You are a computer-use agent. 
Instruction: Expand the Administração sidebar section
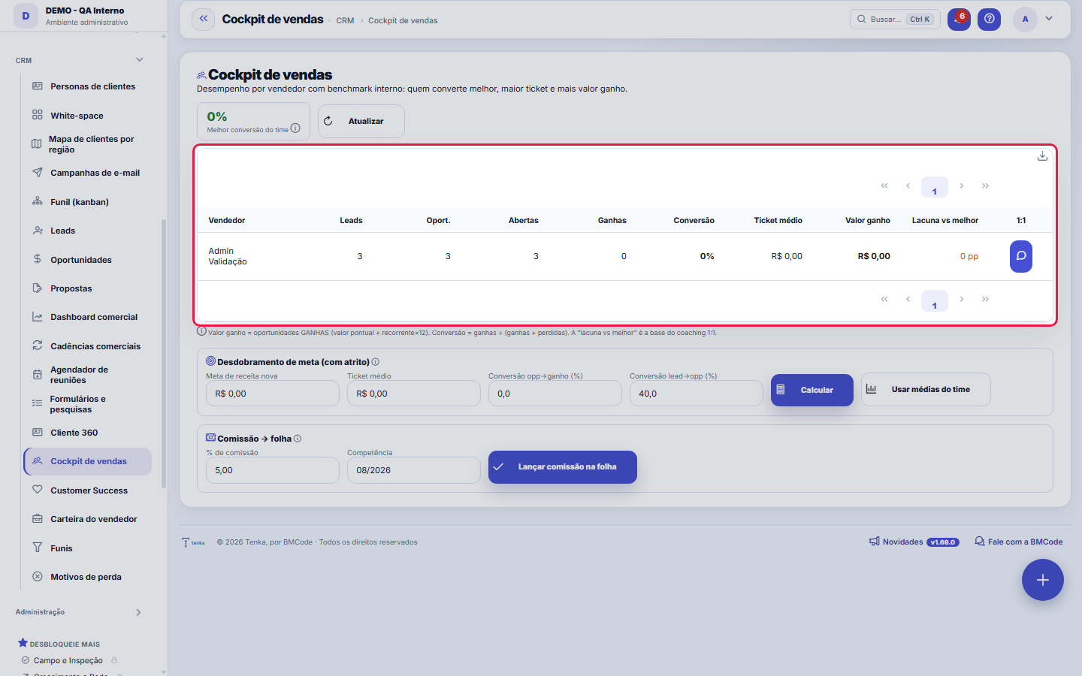138,612
